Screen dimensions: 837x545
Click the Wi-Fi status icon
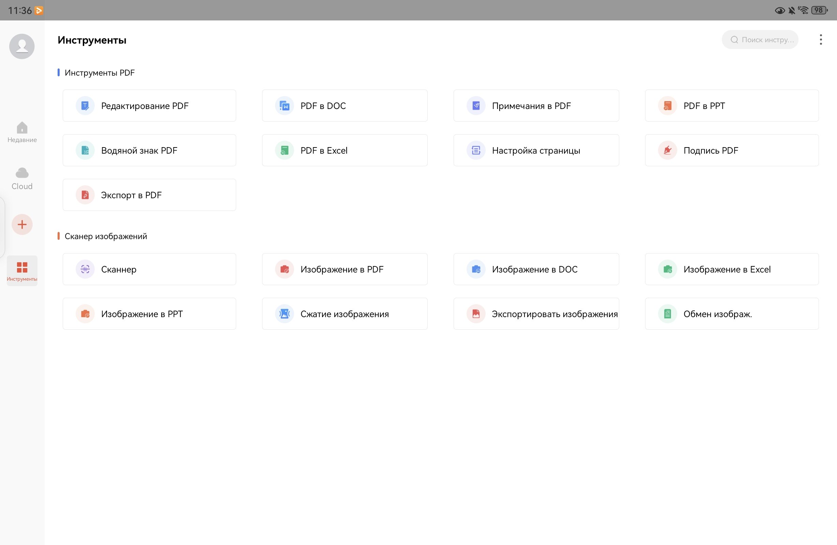click(x=803, y=10)
